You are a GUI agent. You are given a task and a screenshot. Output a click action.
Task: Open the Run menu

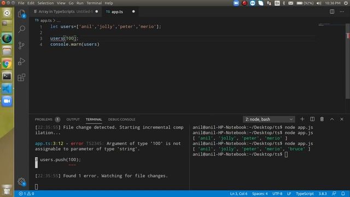(x=80, y=3)
